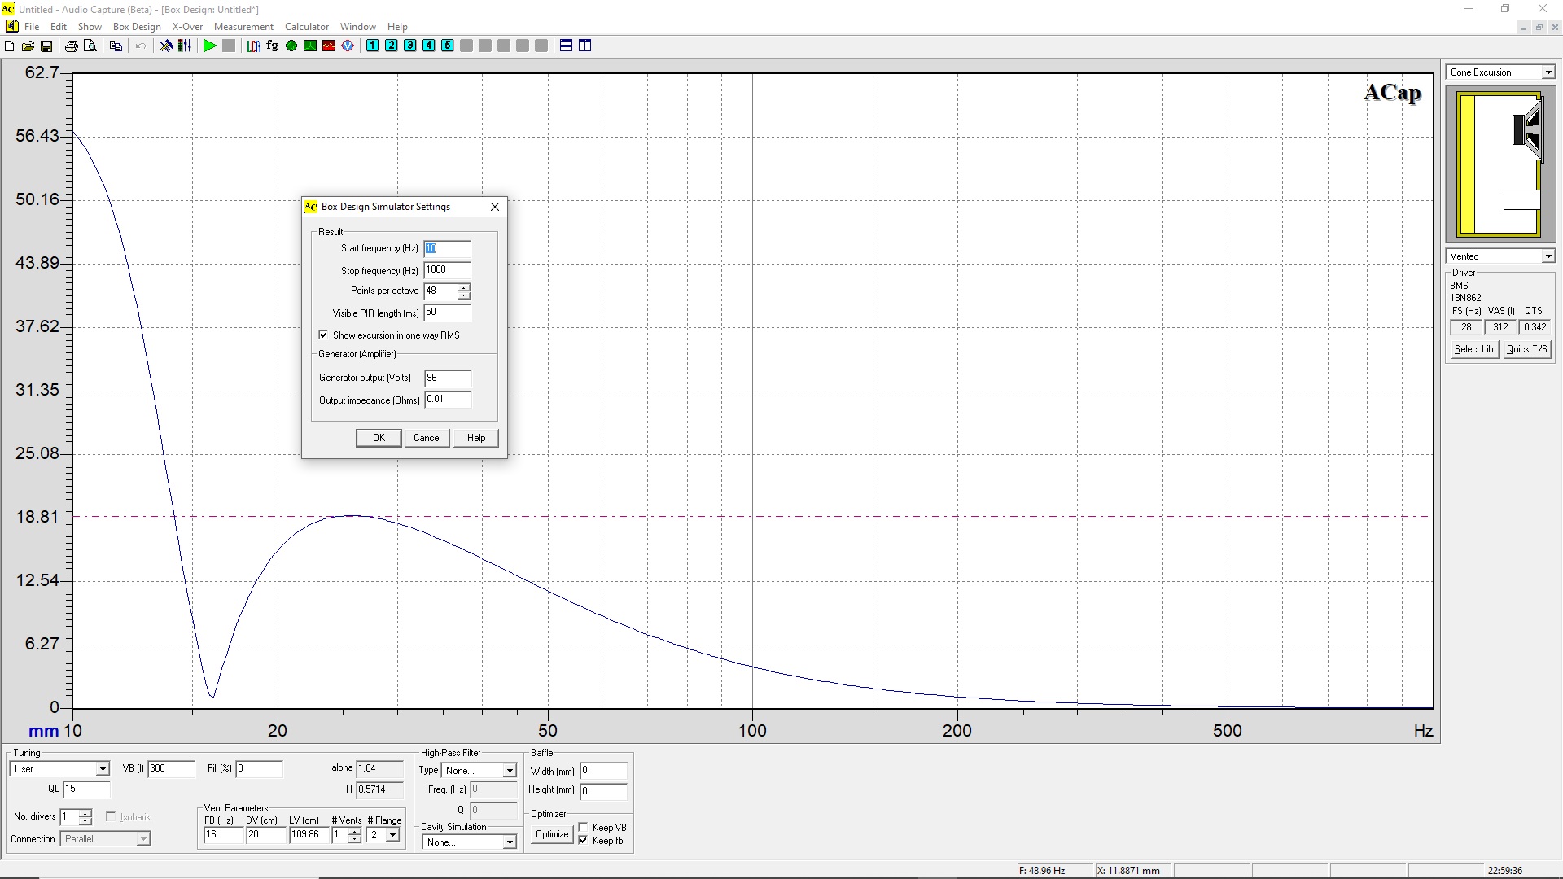Open the Measurement menu
1563x879 pixels.
[243, 27]
